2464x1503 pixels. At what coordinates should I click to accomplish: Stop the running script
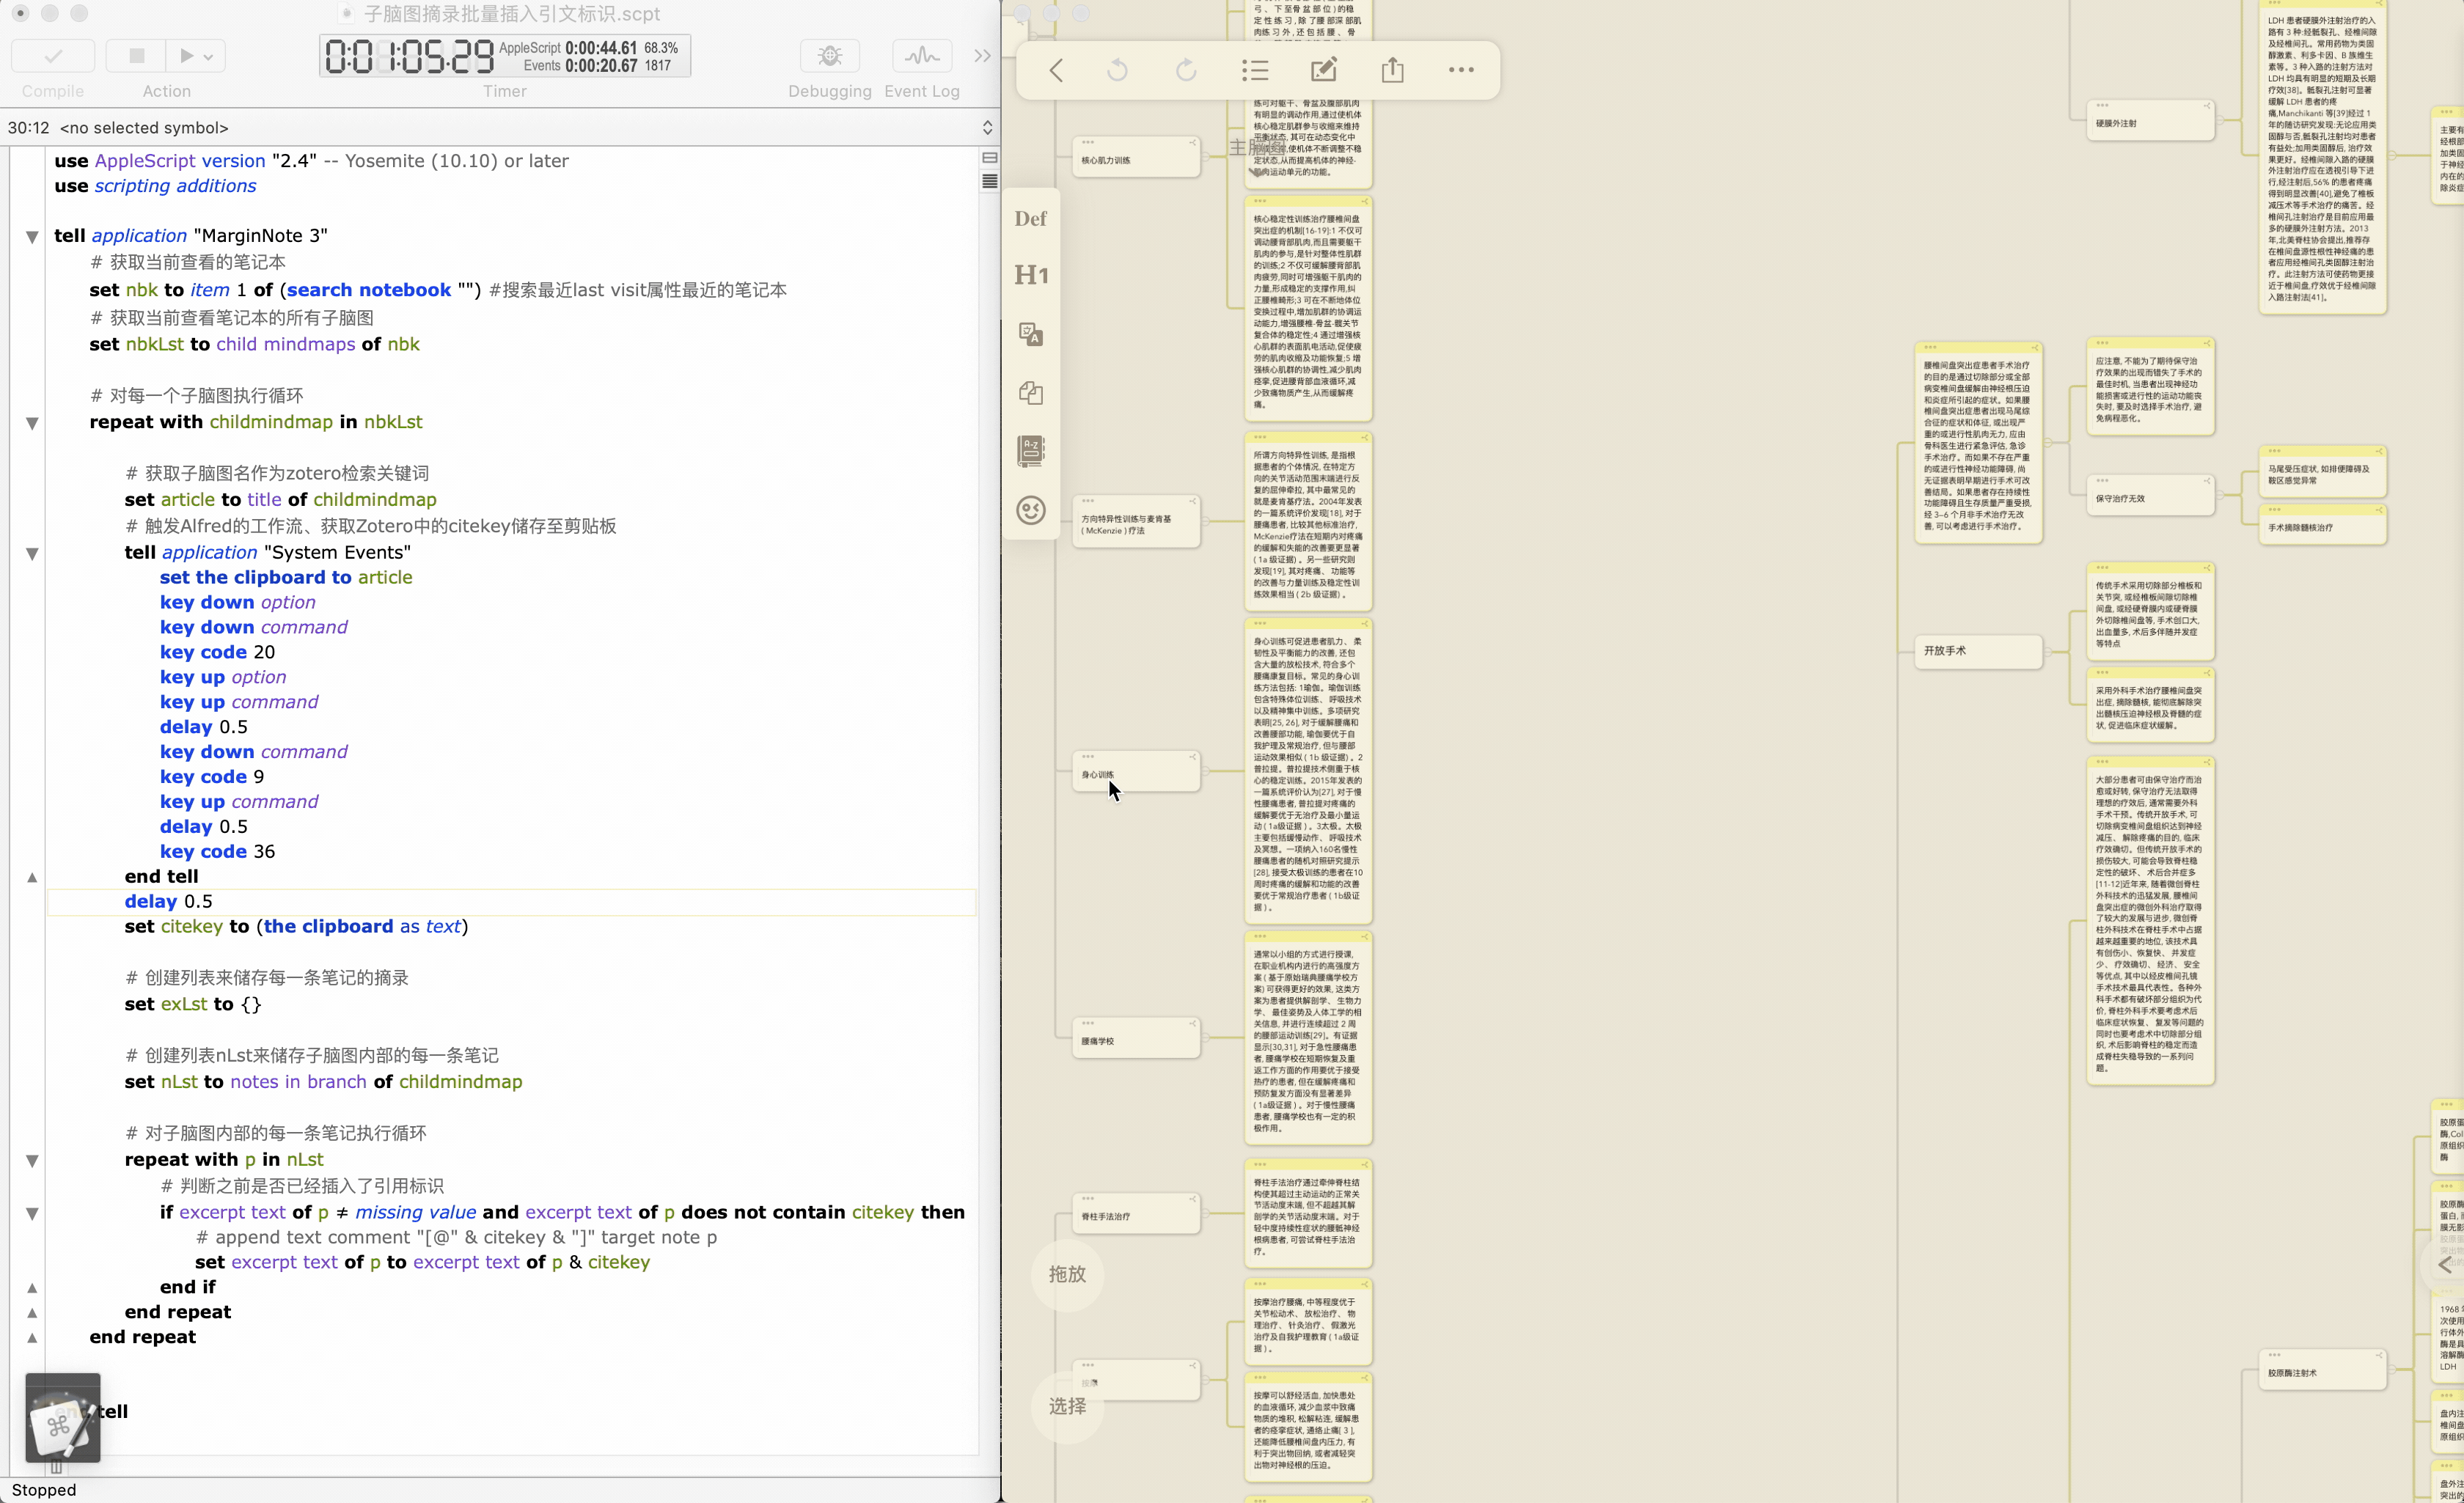tap(137, 56)
